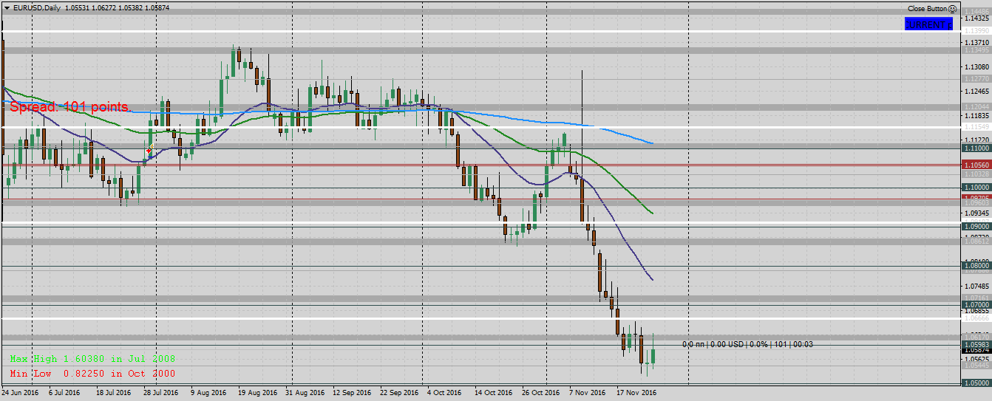This screenshot has width=992, height=401.
Task: Click the EURUSD,Daily chart title
Action: [38, 7]
